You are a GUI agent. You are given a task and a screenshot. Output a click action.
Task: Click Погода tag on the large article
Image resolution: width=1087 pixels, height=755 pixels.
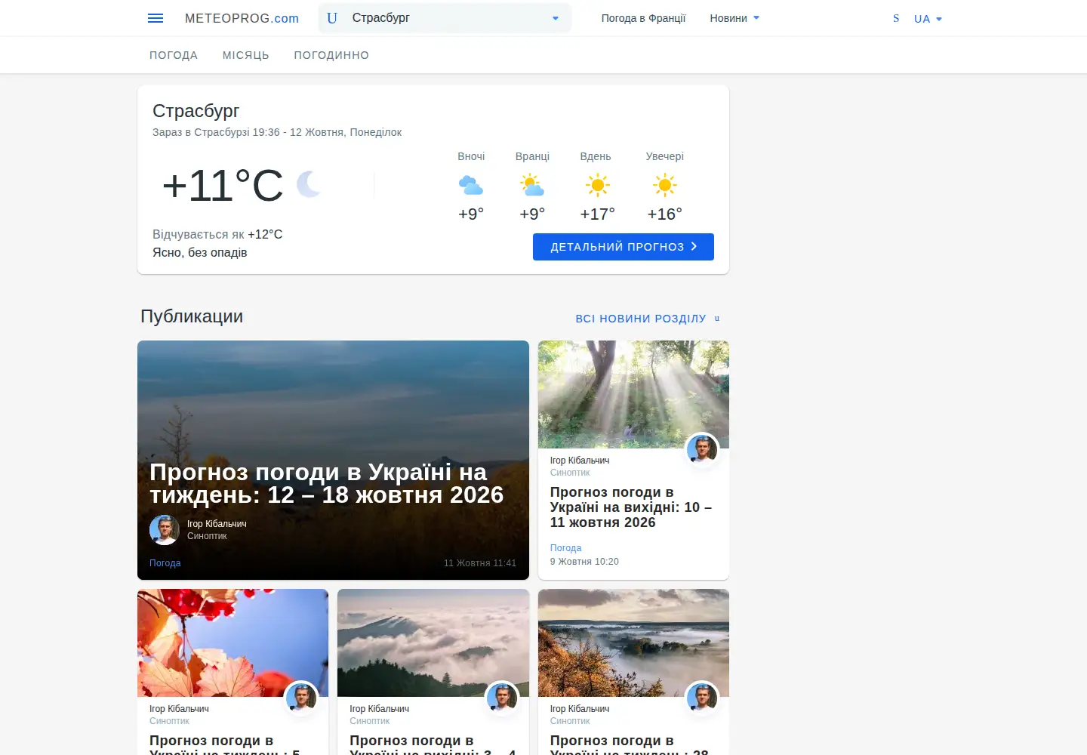[x=165, y=563]
